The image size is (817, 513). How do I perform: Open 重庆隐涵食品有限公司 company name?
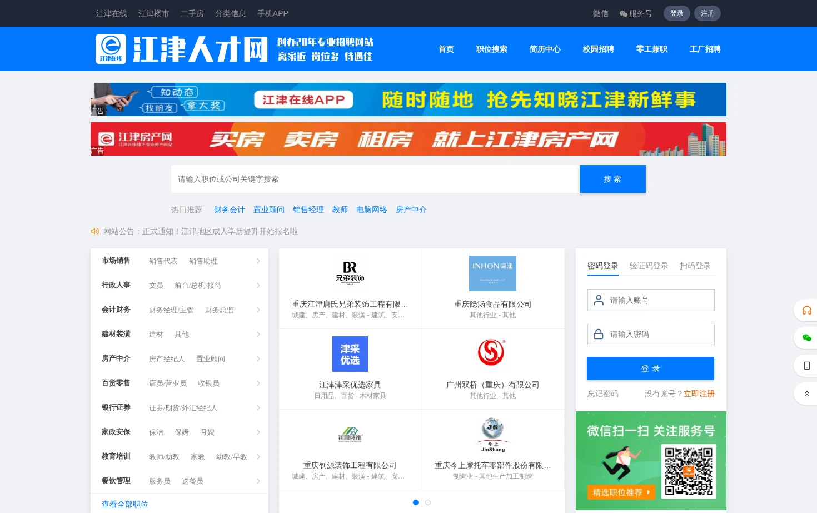coord(492,304)
